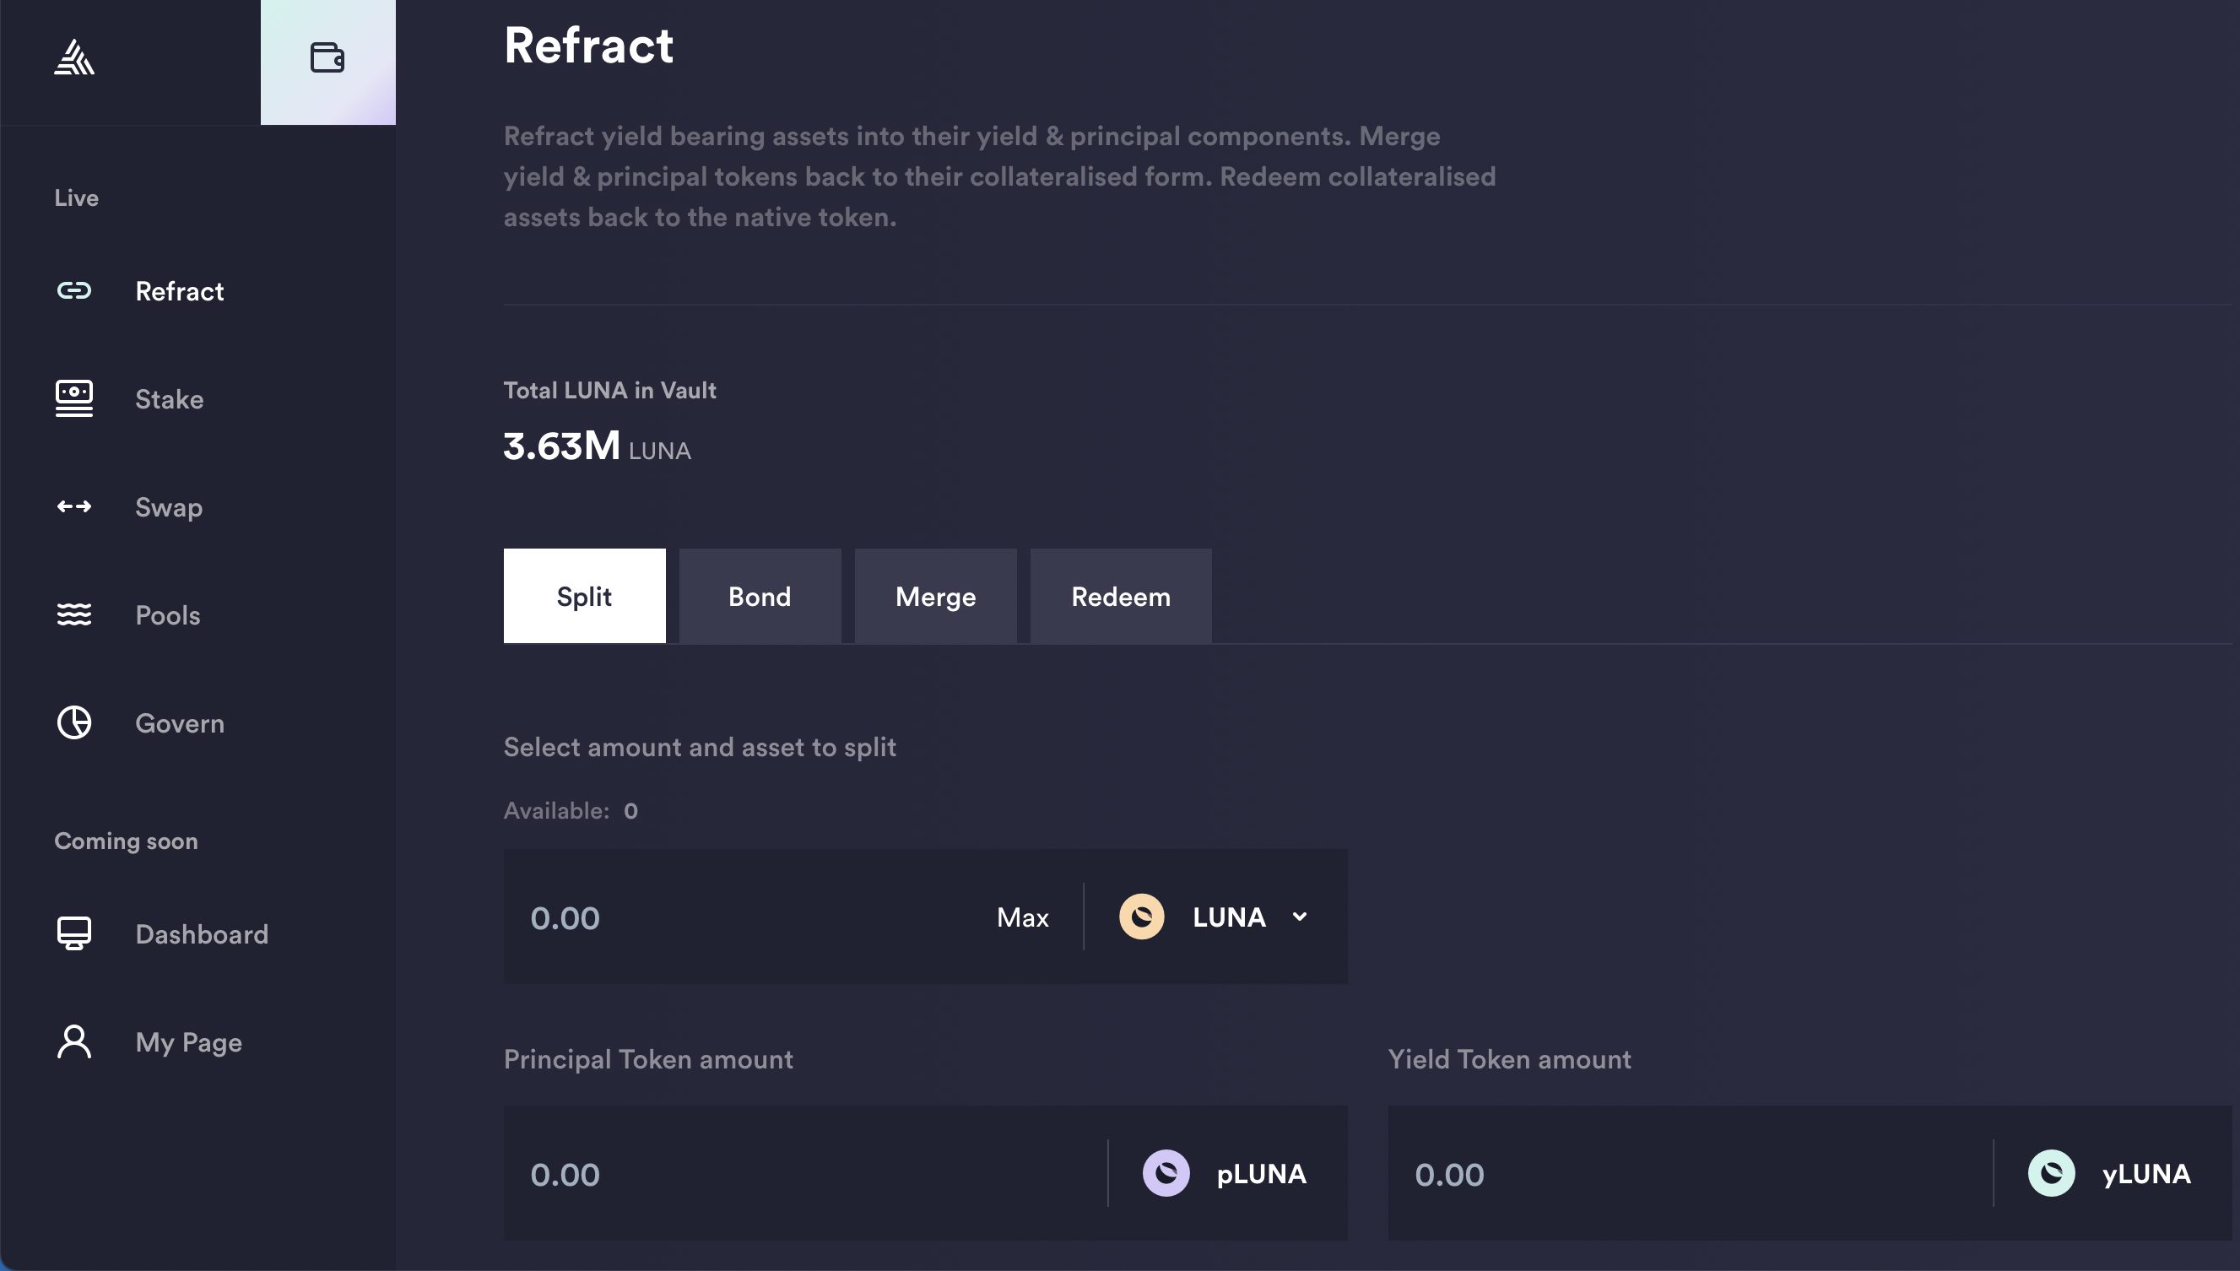2240x1271 pixels.
Task: Select the Swap arrows icon
Action: tap(74, 506)
